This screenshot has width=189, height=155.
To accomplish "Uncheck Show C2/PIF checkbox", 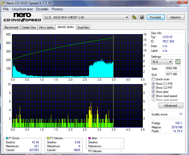I will (153, 88).
